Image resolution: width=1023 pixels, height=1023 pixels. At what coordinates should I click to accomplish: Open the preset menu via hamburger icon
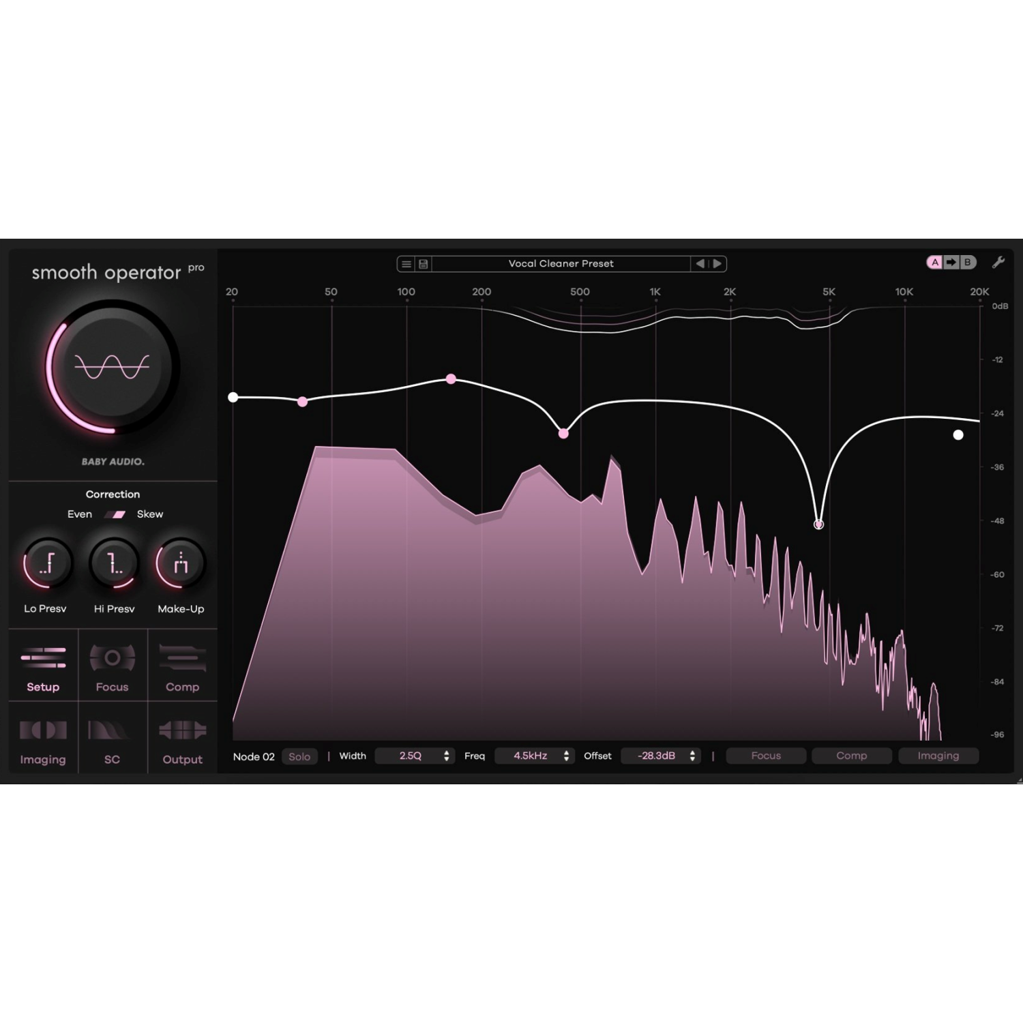pos(406,264)
